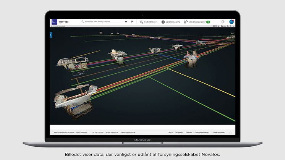Open the help question mark icon
The height and width of the screenshot is (160, 285).
[223, 22]
